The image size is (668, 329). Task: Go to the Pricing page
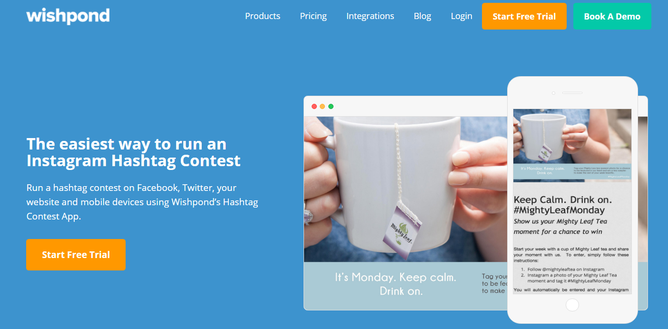coord(314,16)
